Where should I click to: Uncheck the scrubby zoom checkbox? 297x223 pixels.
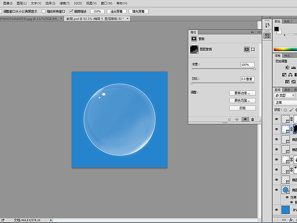point(71,11)
